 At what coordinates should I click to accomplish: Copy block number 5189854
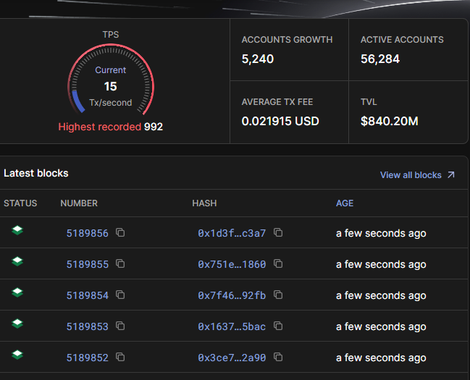(120, 295)
